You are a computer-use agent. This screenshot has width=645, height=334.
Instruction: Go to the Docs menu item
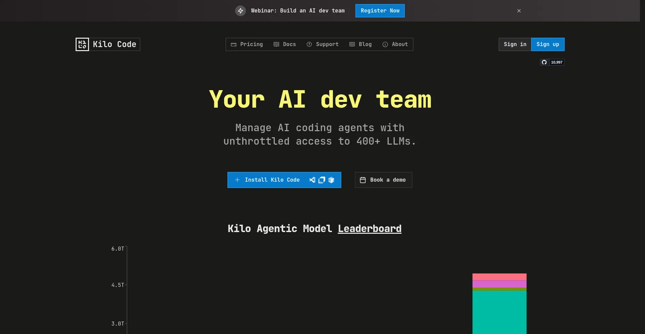(285, 44)
